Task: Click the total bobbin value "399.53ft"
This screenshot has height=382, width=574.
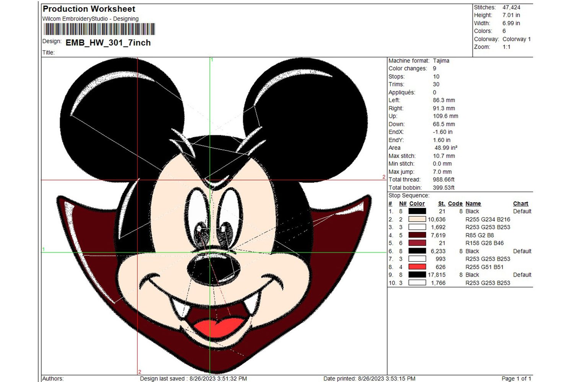Action: pyautogui.click(x=444, y=188)
